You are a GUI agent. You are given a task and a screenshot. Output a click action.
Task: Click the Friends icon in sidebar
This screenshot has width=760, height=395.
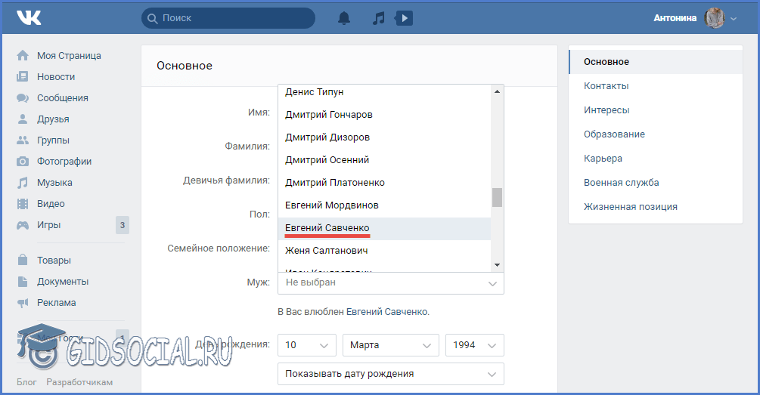pos(23,119)
